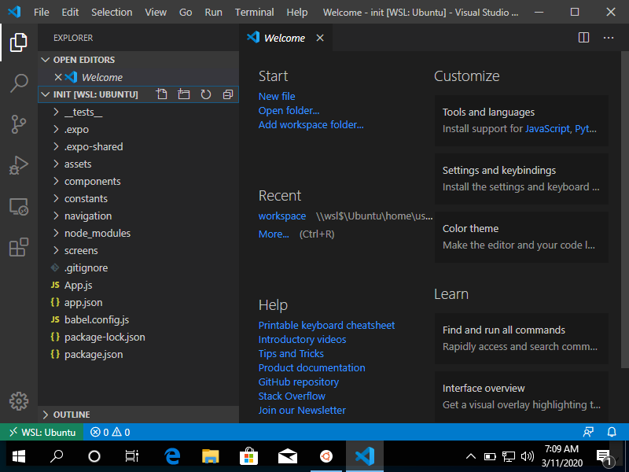Screen dimensions: 629x472
Task: Open babel.config.js in Explorer
Action: (x=138, y=320)
